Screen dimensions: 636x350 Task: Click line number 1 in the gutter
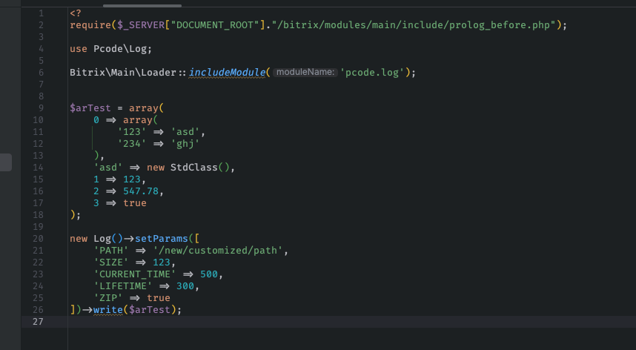pos(40,13)
